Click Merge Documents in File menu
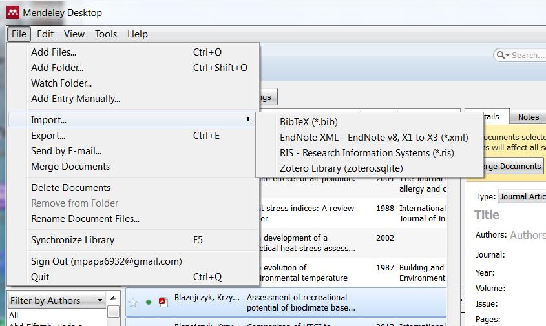Image resolution: width=546 pixels, height=326 pixels. click(133, 167)
